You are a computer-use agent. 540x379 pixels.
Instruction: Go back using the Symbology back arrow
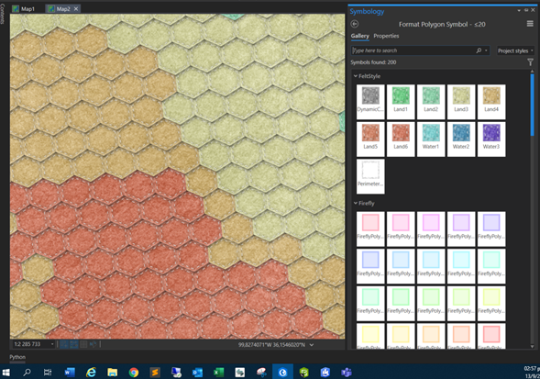pyautogui.click(x=355, y=24)
